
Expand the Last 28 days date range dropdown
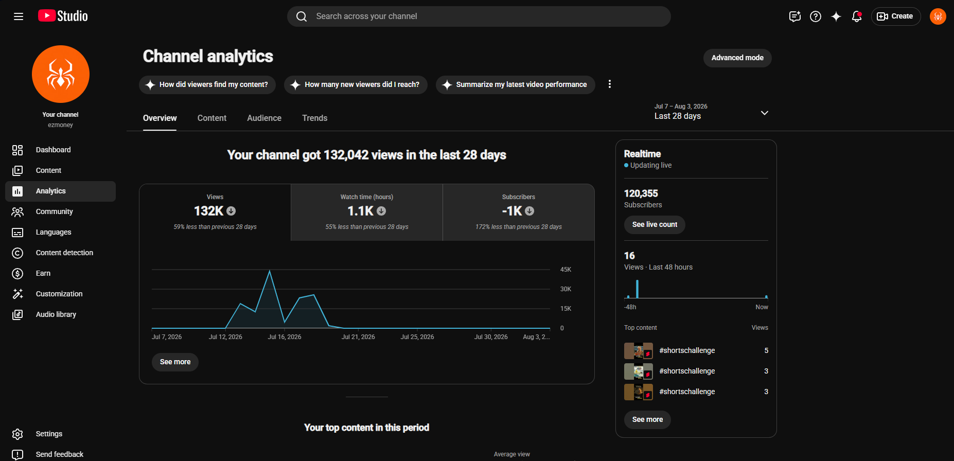point(712,112)
